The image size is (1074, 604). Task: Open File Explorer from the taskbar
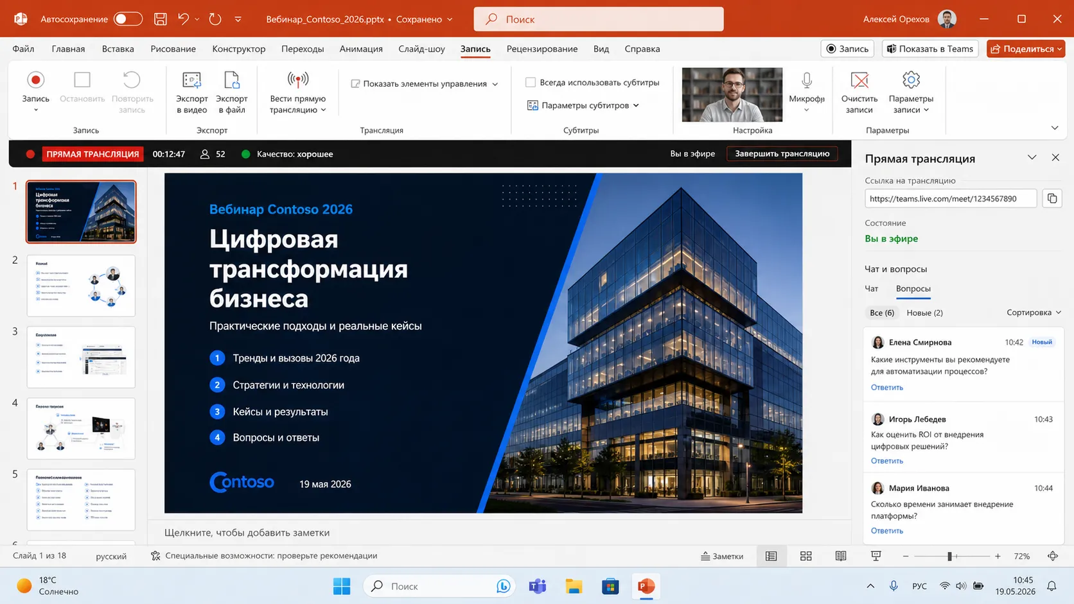(574, 586)
